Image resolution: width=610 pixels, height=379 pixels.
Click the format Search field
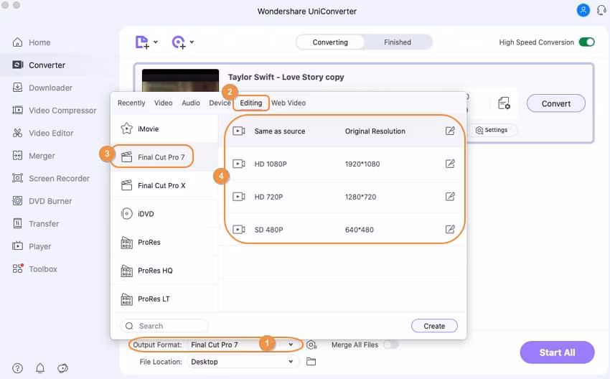(x=164, y=326)
